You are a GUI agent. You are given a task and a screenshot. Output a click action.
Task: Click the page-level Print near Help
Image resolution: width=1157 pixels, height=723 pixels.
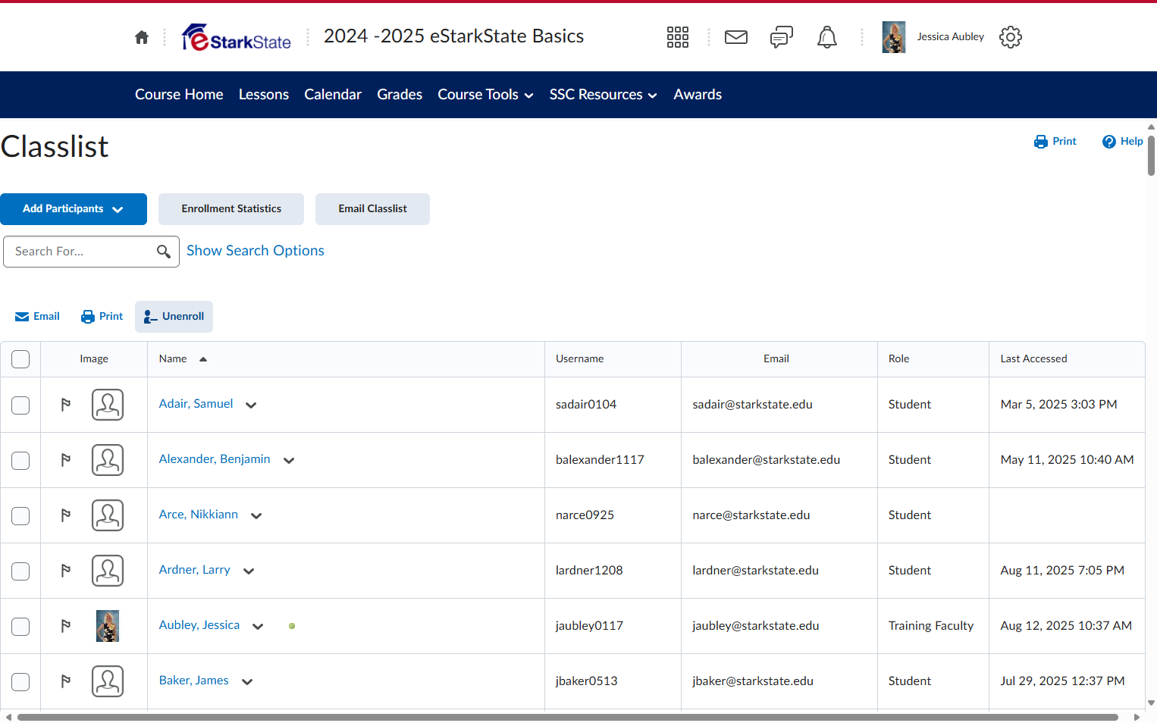click(1055, 142)
